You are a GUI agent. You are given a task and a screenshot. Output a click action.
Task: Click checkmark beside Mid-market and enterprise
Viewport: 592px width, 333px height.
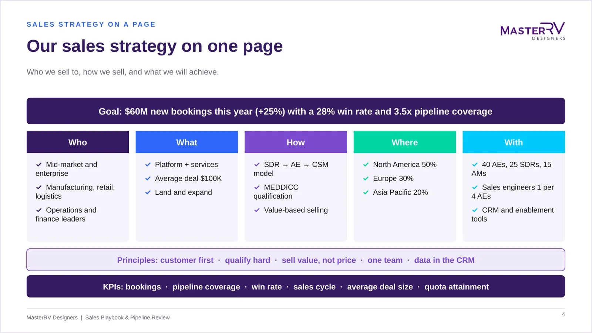[x=39, y=165]
